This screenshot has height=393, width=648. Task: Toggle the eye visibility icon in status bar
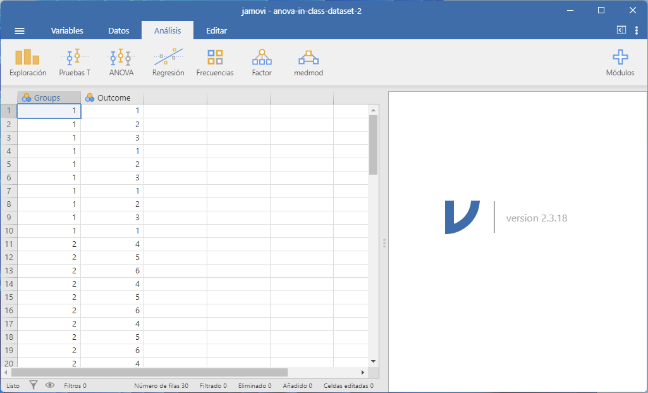pos(50,385)
